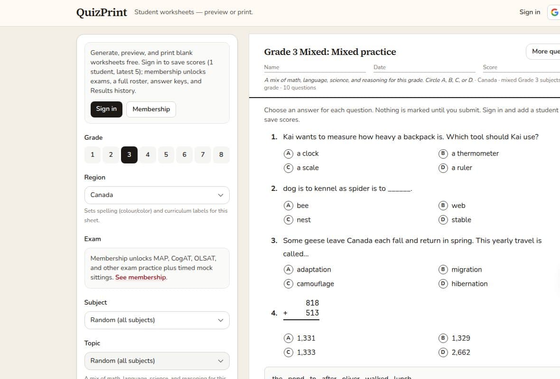
Task: Choose answer D, hibernation
Action: coord(463,284)
